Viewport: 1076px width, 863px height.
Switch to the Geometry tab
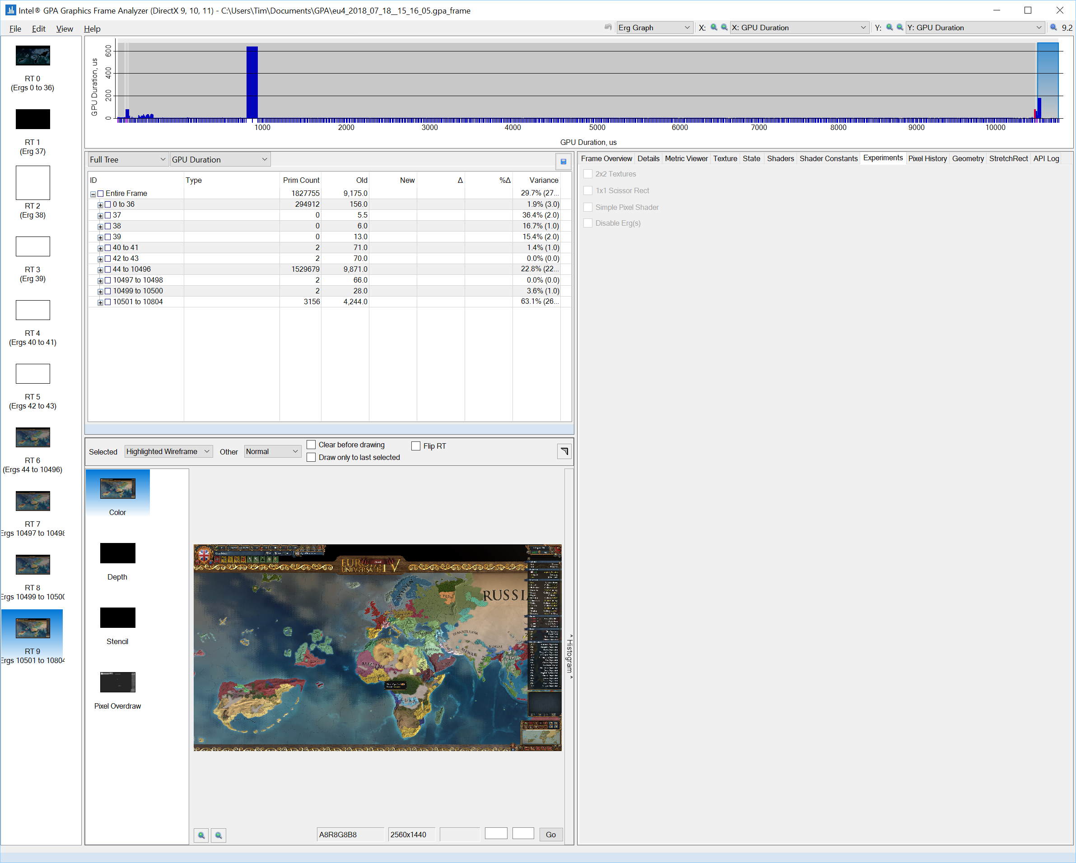click(x=967, y=158)
